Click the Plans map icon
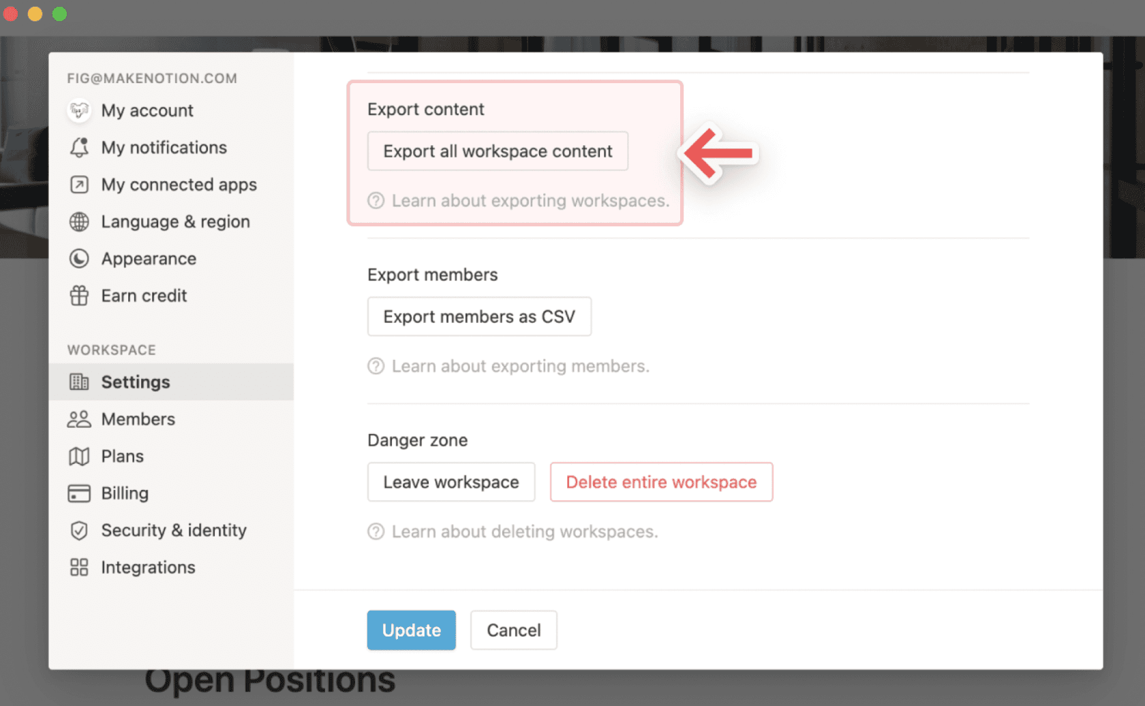The width and height of the screenshot is (1145, 706). coord(79,456)
